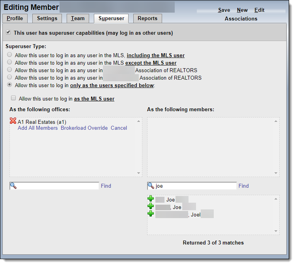This screenshot has width=295, height=265.
Task: Select first Association of REALTORS radio option
Action: coord(9,70)
